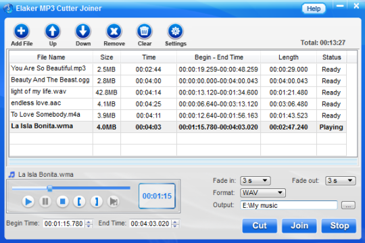This screenshot has width=365, height=243.
Task: Click the Cut button
Action: (260, 225)
